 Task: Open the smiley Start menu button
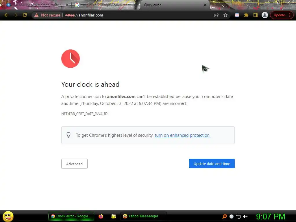tap(8, 216)
